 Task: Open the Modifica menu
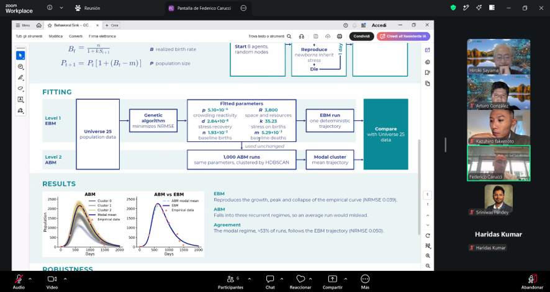point(55,36)
